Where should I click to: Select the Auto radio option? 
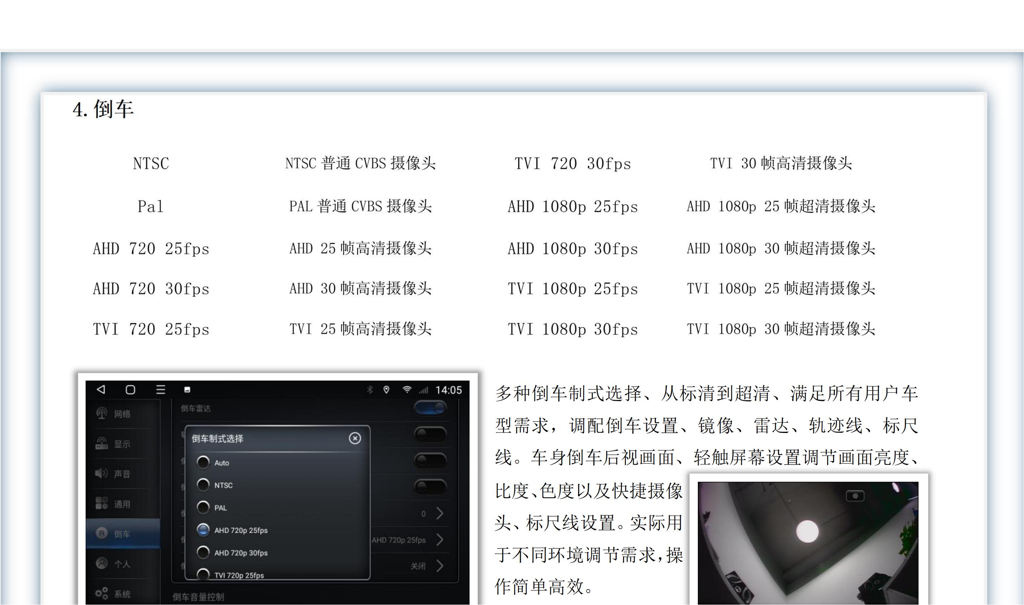[203, 462]
